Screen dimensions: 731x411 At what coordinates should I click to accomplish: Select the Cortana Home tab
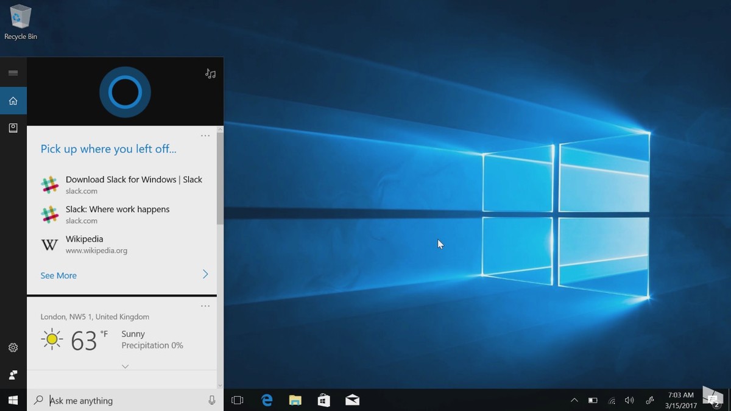[x=13, y=100]
